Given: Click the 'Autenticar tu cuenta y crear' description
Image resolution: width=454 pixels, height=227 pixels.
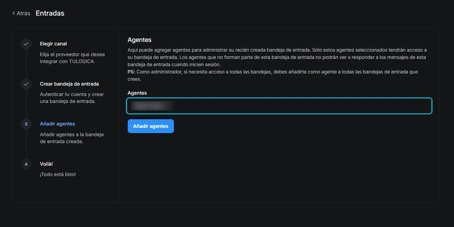Looking at the screenshot, I should (x=72, y=98).
